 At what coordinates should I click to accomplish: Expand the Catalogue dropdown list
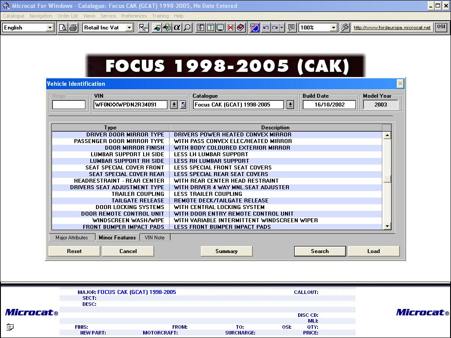pyautogui.click(x=290, y=105)
